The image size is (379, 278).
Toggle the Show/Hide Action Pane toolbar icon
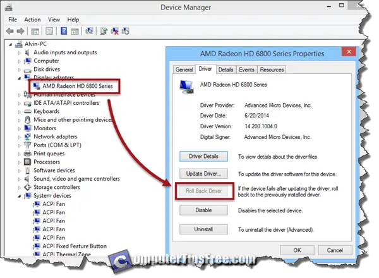pyautogui.click(x=75, y=31)
